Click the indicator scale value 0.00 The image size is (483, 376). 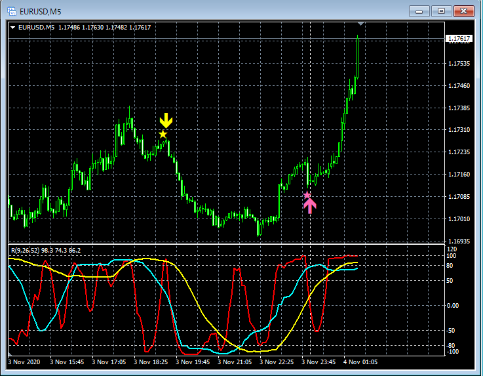452,306
